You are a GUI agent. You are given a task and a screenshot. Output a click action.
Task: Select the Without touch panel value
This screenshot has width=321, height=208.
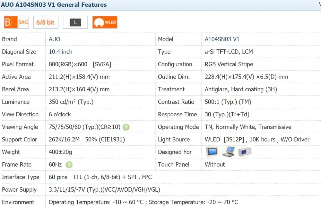coord(215,164)
